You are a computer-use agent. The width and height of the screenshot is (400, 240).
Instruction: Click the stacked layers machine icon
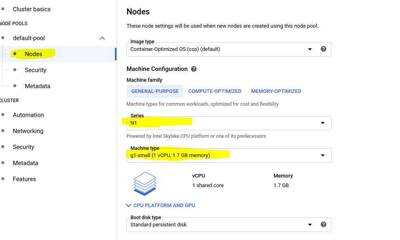pyautogui.click(x=145, y=184)
